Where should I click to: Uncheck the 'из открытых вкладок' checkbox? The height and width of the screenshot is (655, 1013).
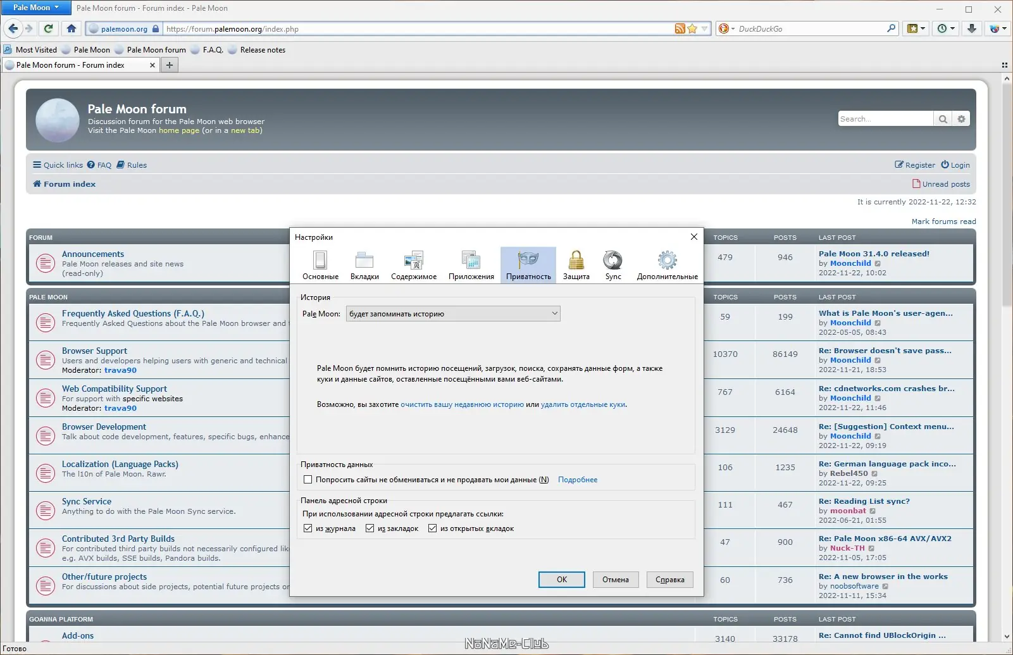click(x=433, y=528)
